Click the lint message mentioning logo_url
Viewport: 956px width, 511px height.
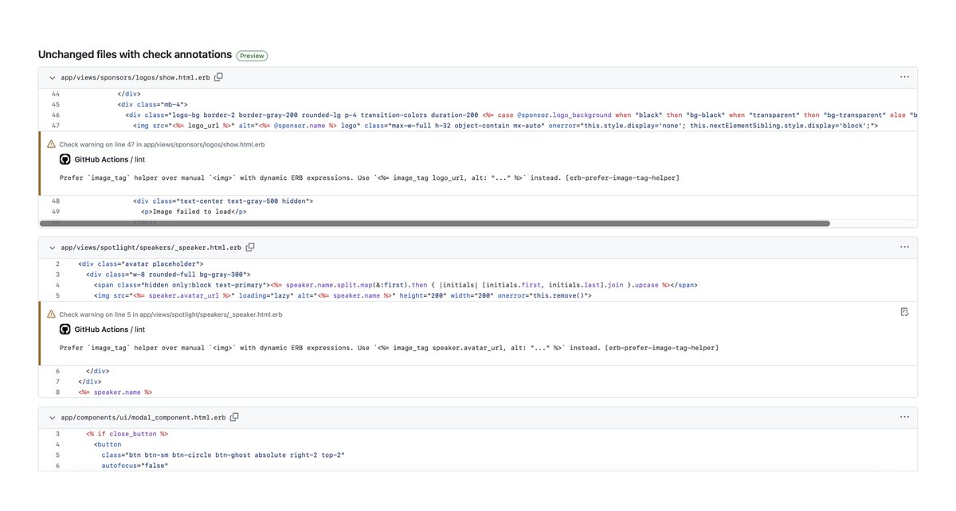tap(370, 177)
